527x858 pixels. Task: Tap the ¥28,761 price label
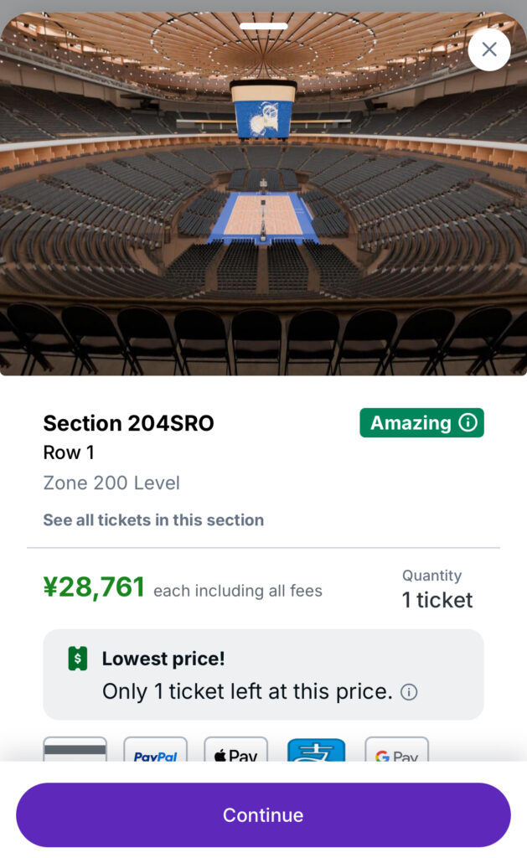point(94,587)
